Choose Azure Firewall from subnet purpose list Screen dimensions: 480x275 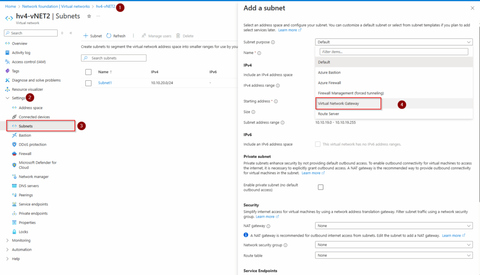click(x=394, y=83)
